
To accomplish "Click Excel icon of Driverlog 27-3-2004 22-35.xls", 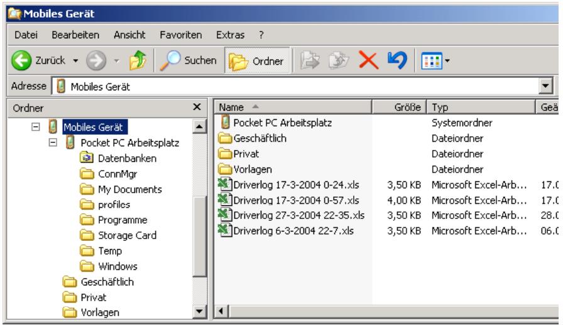I will click(225, 215).
